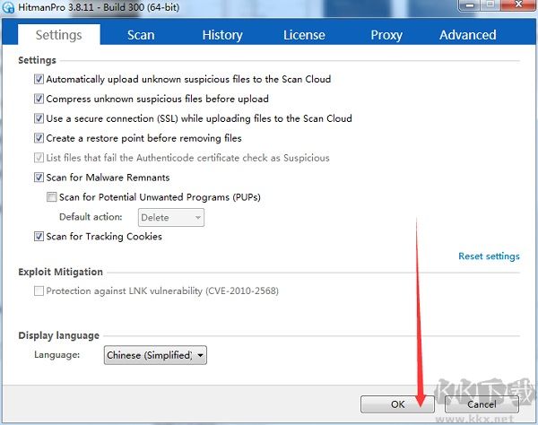Select the Proxy tab
Viewport: 538px width, 425px height.
386,35
